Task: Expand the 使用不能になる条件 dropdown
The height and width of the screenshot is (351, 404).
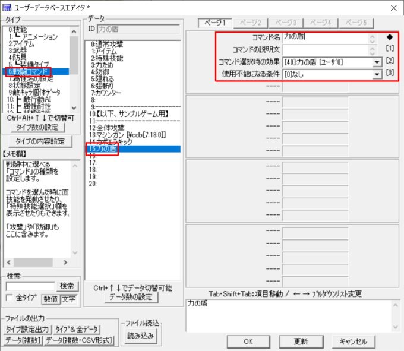Action: pos(376,74)
